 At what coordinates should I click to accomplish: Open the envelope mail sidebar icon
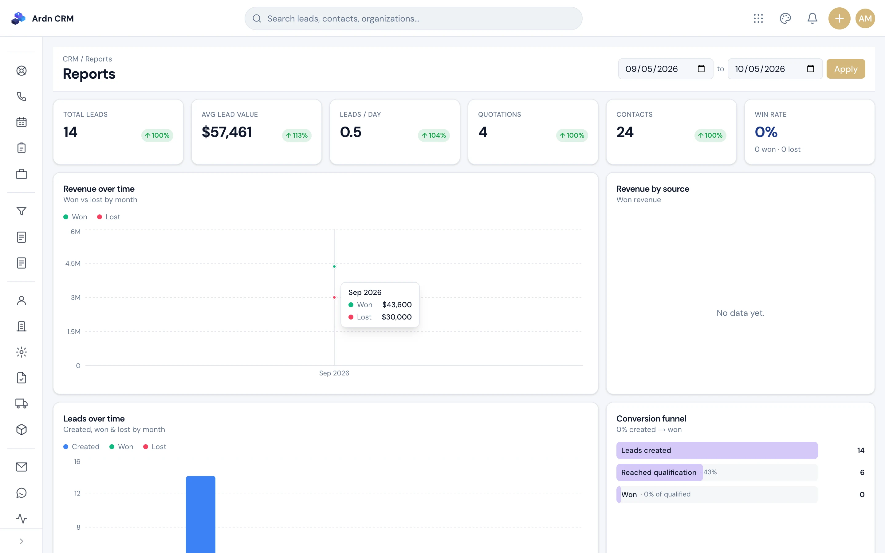click(22, 467)
